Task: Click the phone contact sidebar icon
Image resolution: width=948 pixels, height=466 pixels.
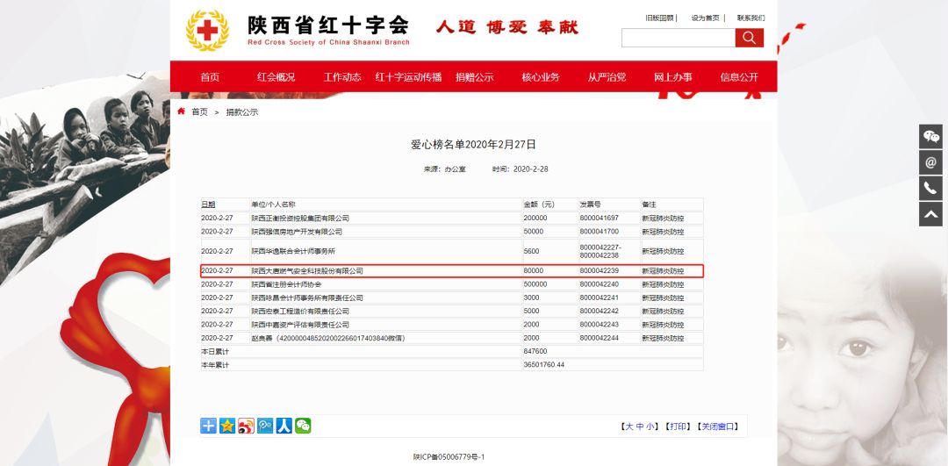Action: 930,188
